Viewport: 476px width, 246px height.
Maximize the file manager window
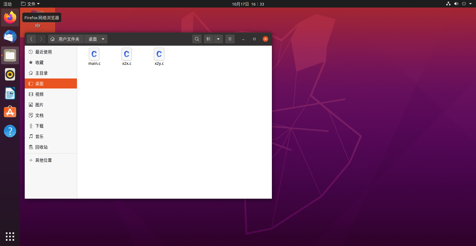coord(254,39)
